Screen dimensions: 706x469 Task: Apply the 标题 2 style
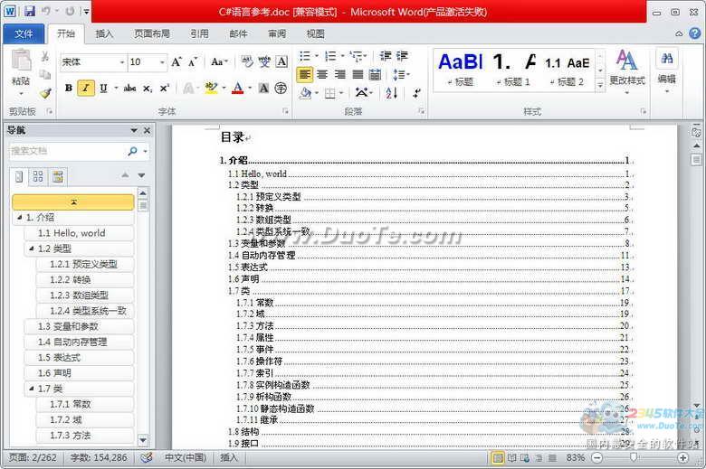tap(567, 70)
